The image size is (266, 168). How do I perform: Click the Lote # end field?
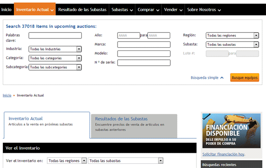point(247,54)
